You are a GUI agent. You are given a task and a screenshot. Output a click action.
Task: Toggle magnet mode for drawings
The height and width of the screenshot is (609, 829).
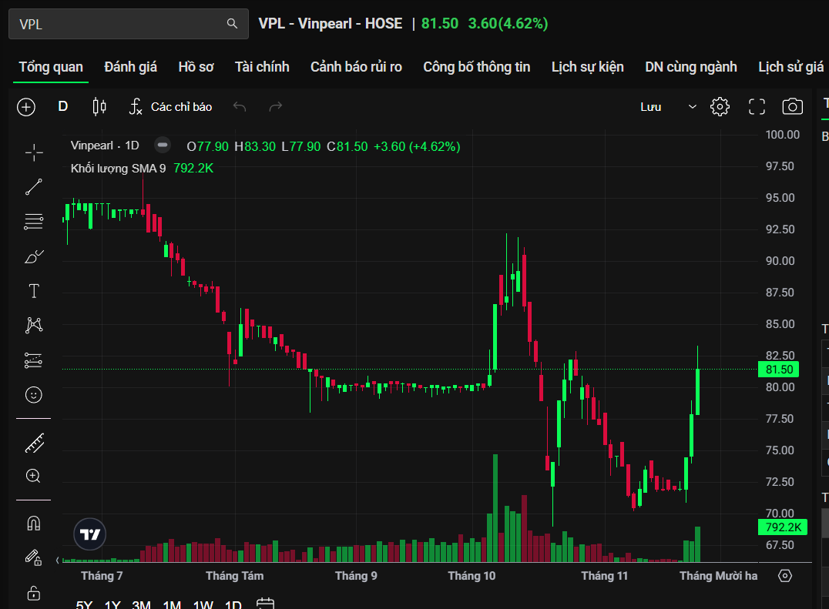34,524
